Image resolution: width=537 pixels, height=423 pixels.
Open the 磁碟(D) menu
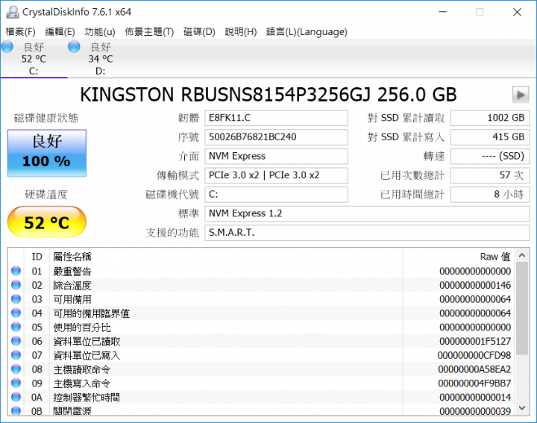click(x=199, y=32)
